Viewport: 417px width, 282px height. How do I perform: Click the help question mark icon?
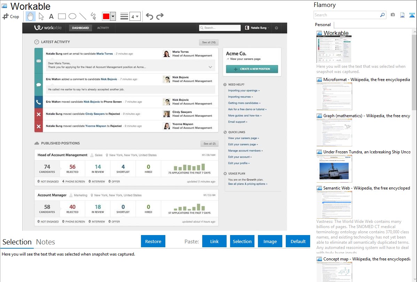(x=276, y=28)
